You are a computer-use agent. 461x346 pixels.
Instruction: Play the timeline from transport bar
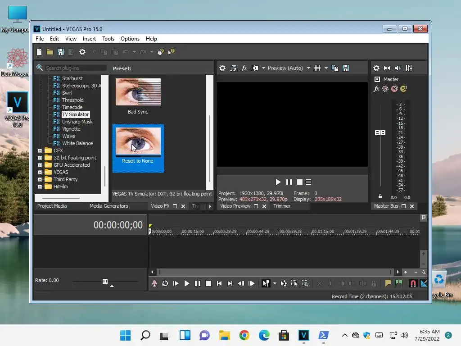187,283
